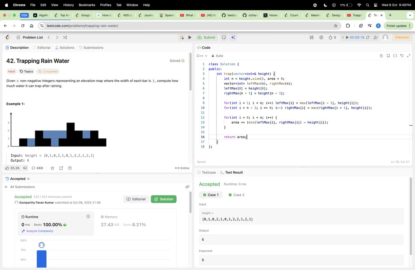Like the problem (35.2K thumbs up)
This screenshot has width=415, height=270.
[x=12, y=168]
